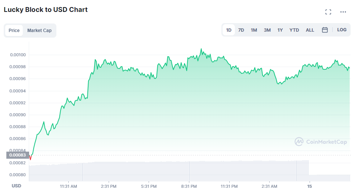
Task: Show year-to-date YTD range
Action: coord(294,30)
